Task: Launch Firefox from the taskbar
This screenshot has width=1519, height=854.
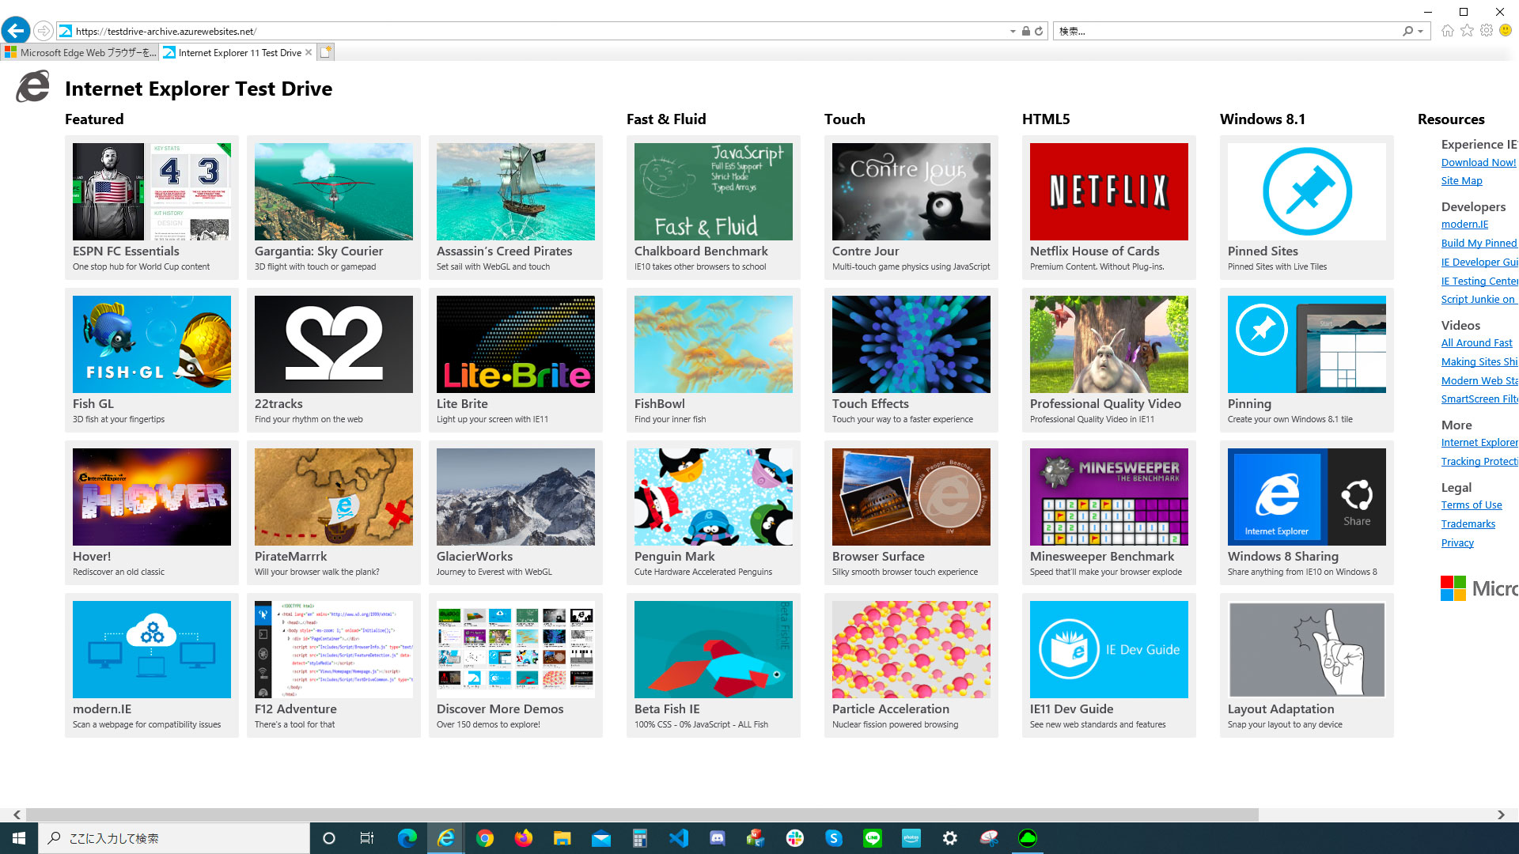Action: point(523,838)
